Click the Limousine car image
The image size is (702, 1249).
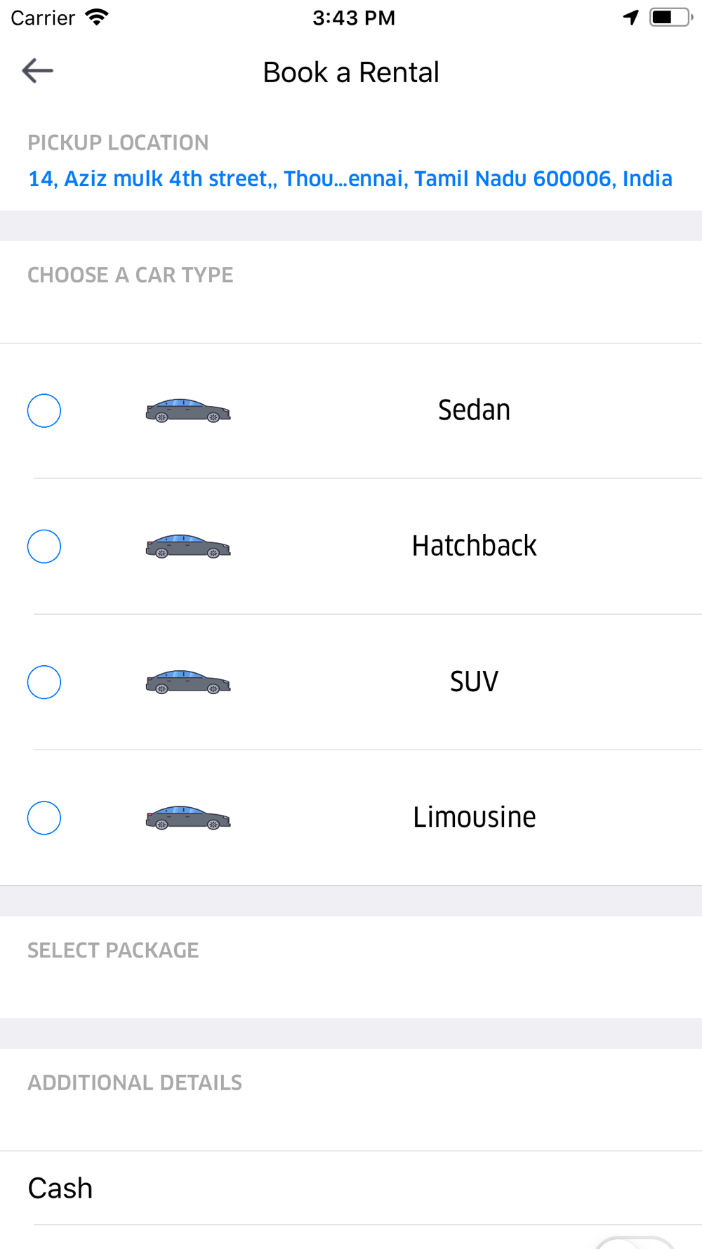188,818
